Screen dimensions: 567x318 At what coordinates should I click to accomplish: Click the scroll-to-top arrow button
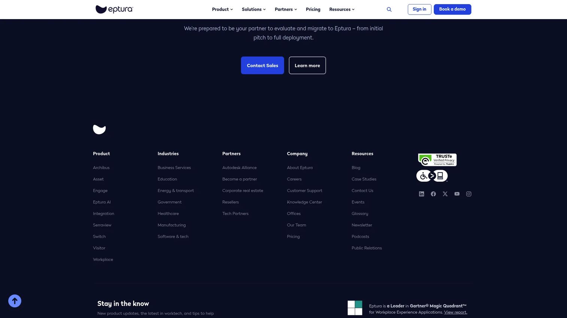click(15, 301)
